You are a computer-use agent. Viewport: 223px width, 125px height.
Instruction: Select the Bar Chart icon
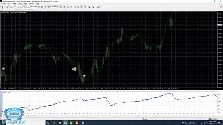(x=61, y=7)
